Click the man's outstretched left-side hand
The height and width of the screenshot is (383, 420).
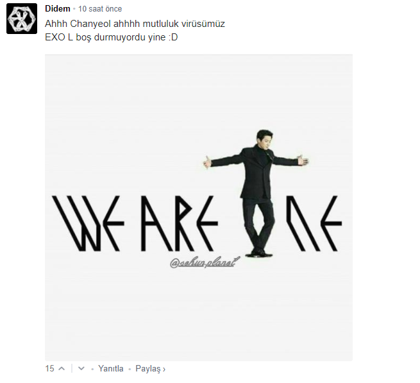[x=207, y=162]
